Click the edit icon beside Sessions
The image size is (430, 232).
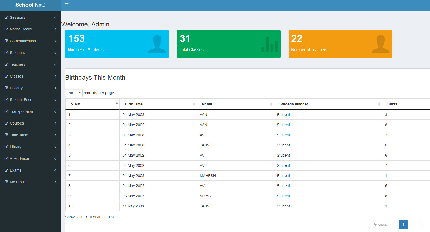tap(6, 17)
